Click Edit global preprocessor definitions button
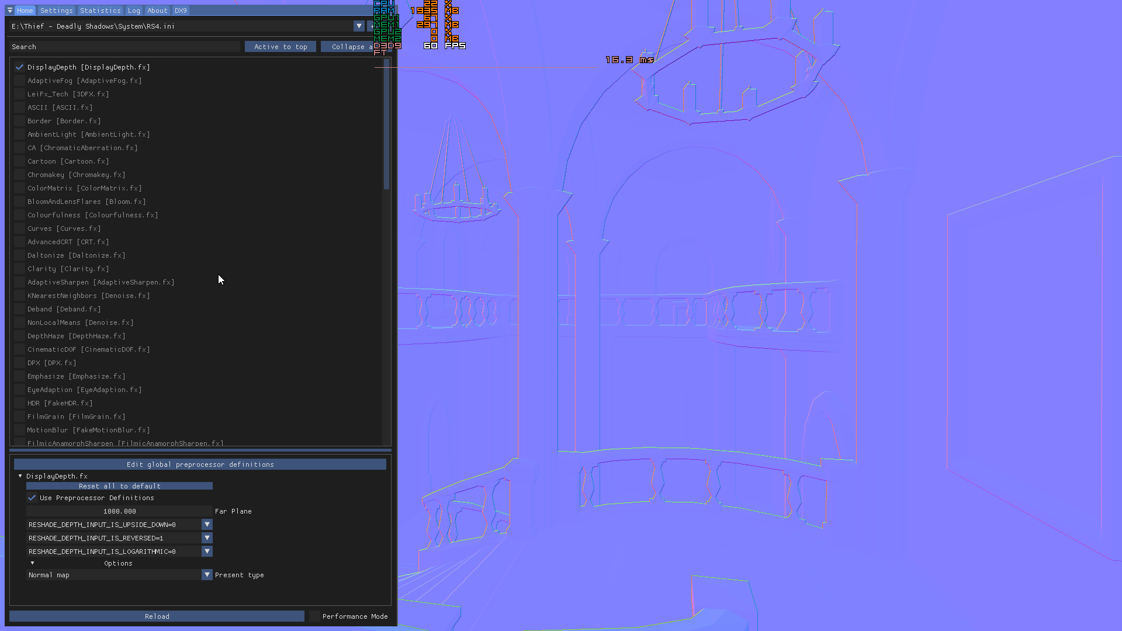The width and height of the screenshot is (1122, 631). coord(200,464)
